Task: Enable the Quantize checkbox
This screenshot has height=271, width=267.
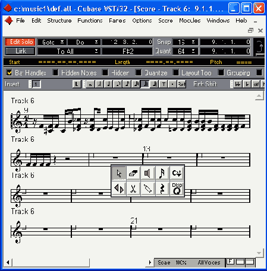Action: click(x=138, y=72)
